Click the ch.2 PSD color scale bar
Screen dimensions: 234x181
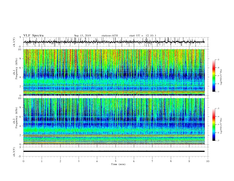(214, 125)
